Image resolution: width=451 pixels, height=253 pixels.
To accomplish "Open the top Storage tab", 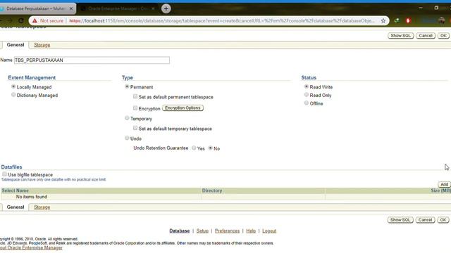I will (42, 45).
